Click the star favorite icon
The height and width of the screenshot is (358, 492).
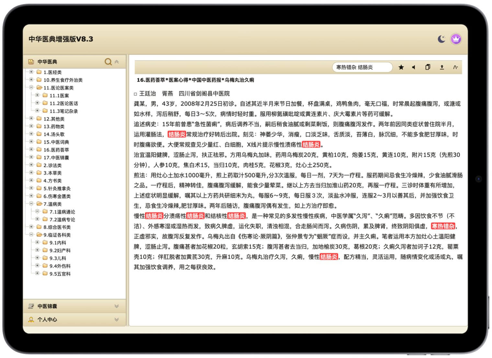[x=401, y=67]
